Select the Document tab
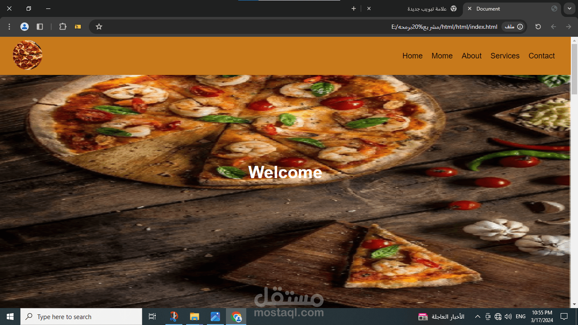578x325 pixels. 512,8
